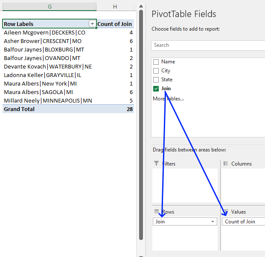The height and width of the screenshot is (257, 265).
Task: Click the Columns area icon
Action: (x=226, y=163)
